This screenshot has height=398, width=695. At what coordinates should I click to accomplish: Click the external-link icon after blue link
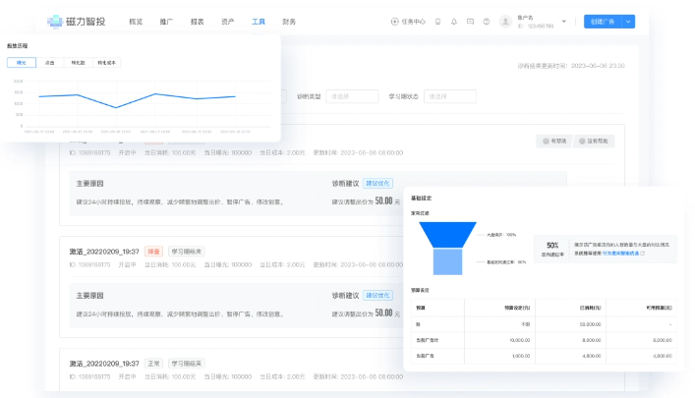[x=643, y=254]
